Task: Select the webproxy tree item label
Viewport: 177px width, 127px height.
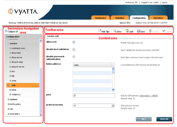Action: click(x=16, y=94)
